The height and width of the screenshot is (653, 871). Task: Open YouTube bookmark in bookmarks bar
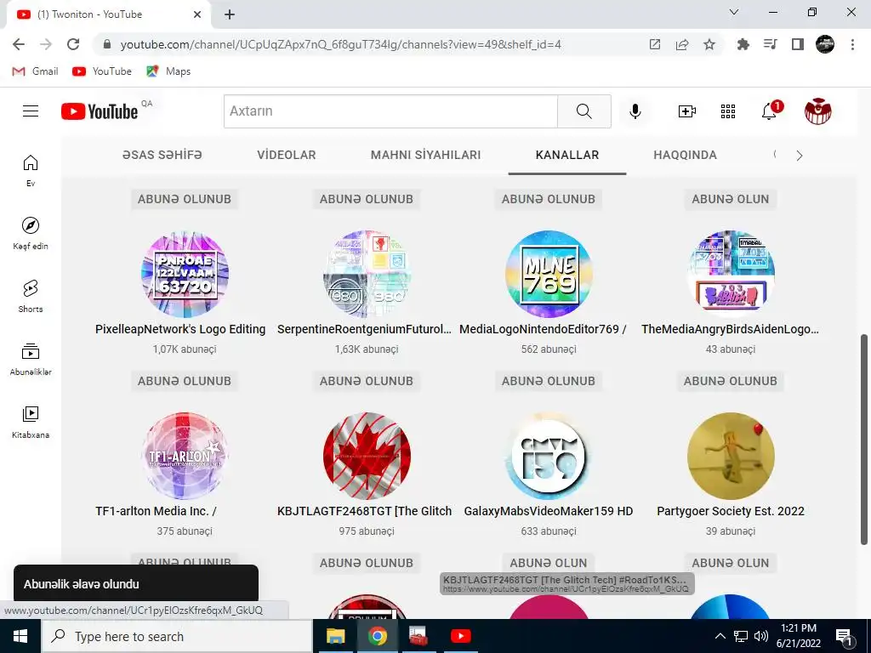coord(102,71)
